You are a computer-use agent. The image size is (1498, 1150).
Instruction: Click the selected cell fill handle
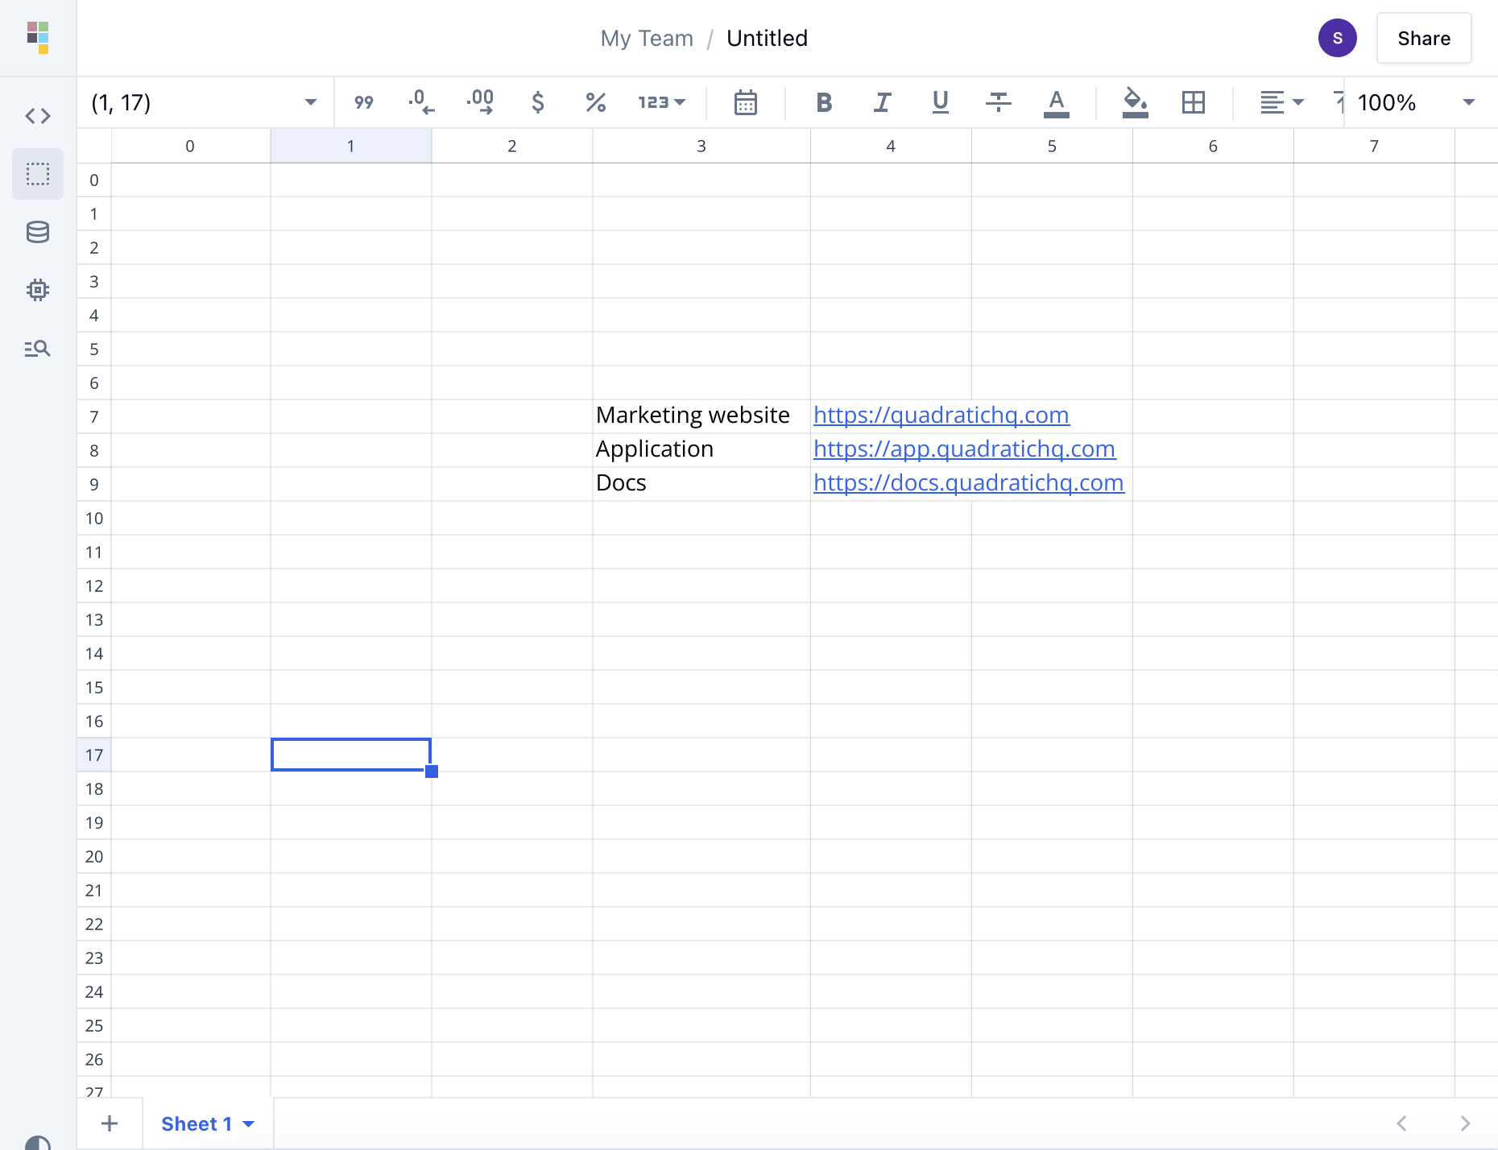[432, 771]
